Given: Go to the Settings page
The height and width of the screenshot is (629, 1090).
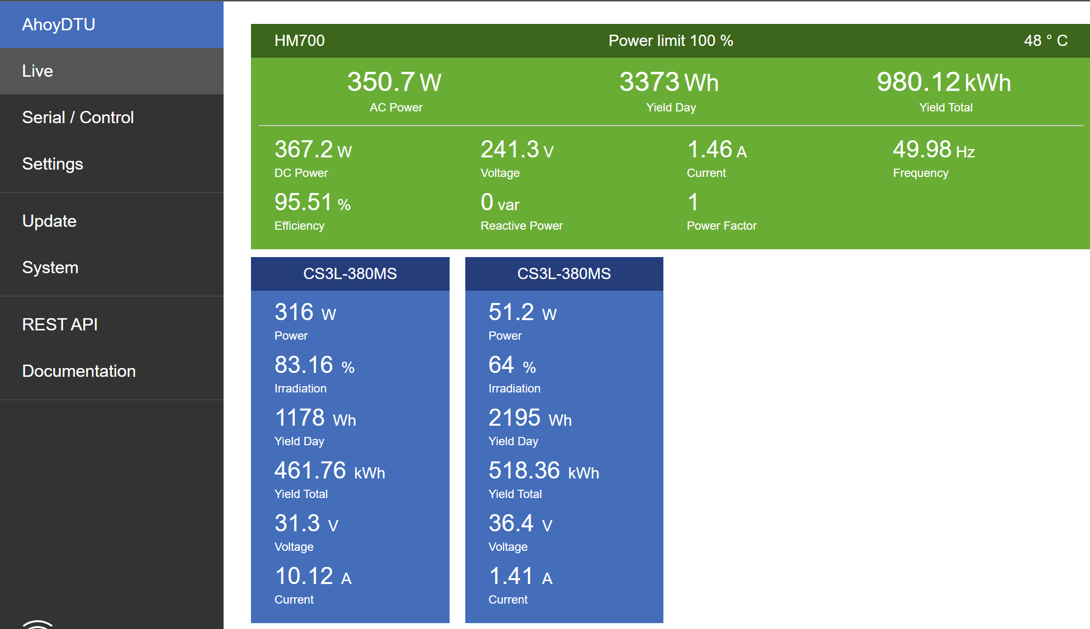Looking at the screenshot, I should click(x=52, y=164).
